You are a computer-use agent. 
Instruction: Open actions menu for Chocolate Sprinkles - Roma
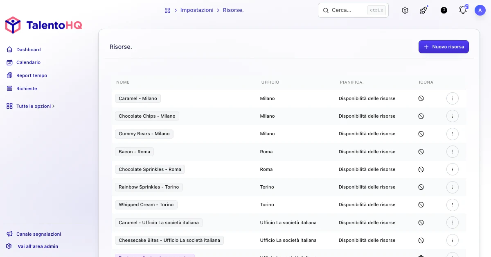point(453,169)
